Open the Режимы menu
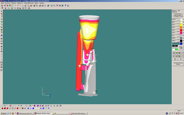 click(x=14, y=3)
